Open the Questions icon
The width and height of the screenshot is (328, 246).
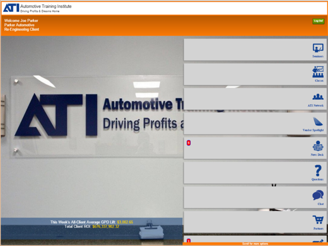tap(318, 171)
